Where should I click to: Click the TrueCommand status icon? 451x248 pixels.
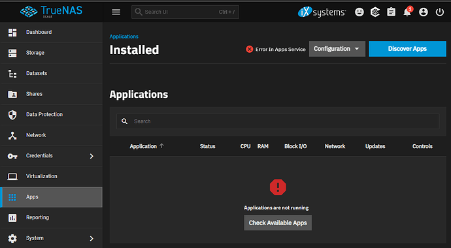click(x=375, y=12)
